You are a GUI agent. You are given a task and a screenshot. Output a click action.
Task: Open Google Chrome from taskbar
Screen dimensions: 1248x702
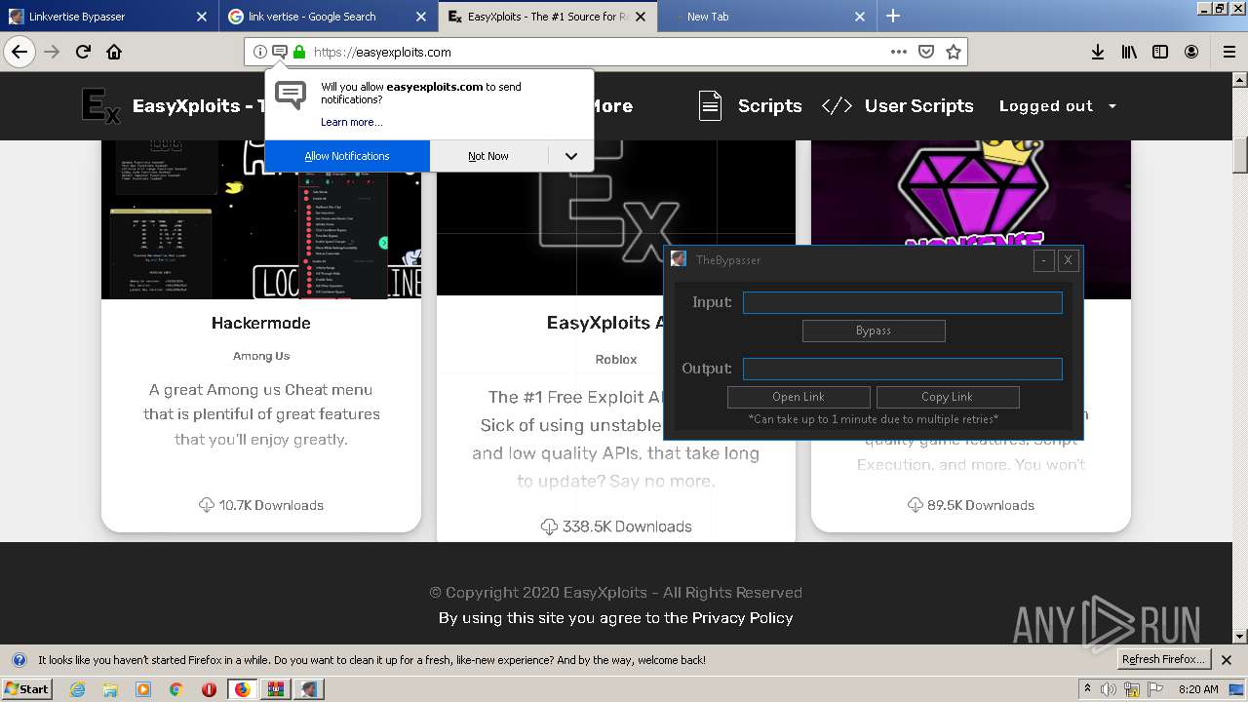click(175, 689)
